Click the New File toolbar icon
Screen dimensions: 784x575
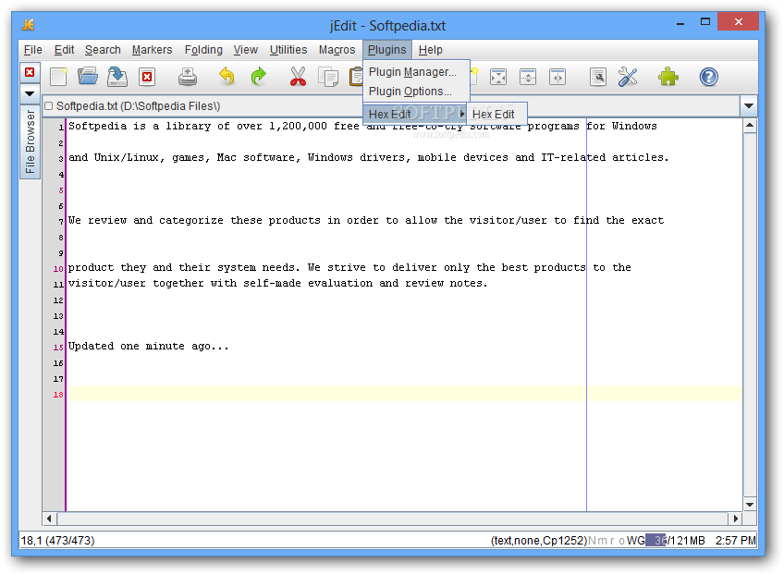(58, 77)
